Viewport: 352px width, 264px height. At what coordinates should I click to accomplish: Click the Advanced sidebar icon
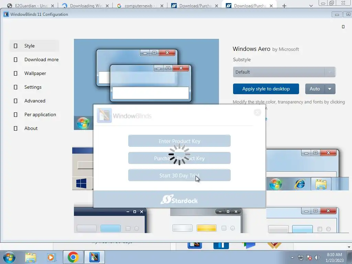click(x=15, y=101)
